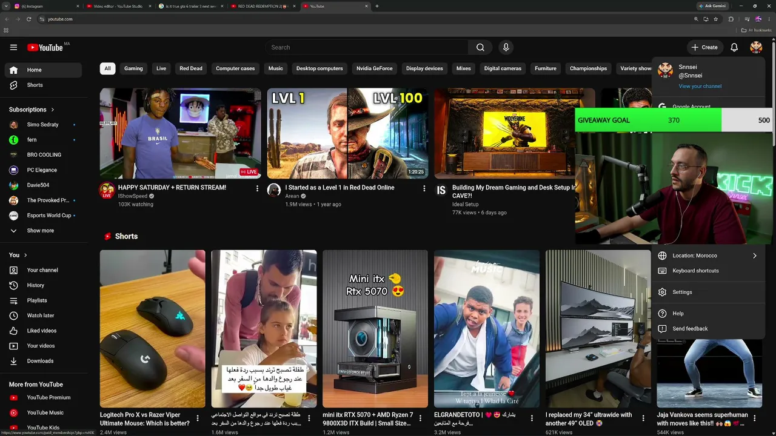Open Shorts in the sidebar
The width and height of the screenshot is (776, 436).
(x=42, y=85)
